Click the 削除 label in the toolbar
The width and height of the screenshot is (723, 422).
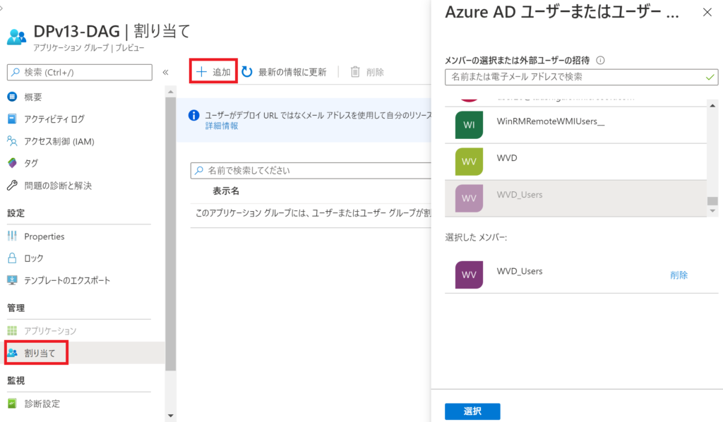click(x=375, y=72)
